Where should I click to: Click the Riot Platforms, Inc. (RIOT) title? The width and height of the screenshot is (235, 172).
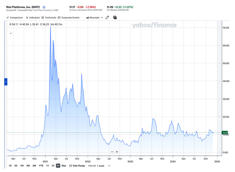(x=23, y=7)
